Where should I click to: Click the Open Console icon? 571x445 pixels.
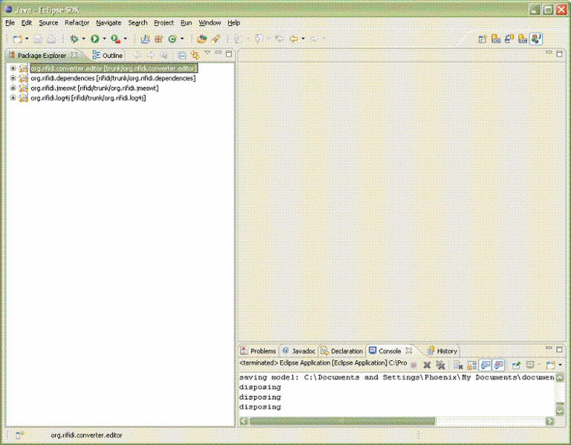(551, 365)
